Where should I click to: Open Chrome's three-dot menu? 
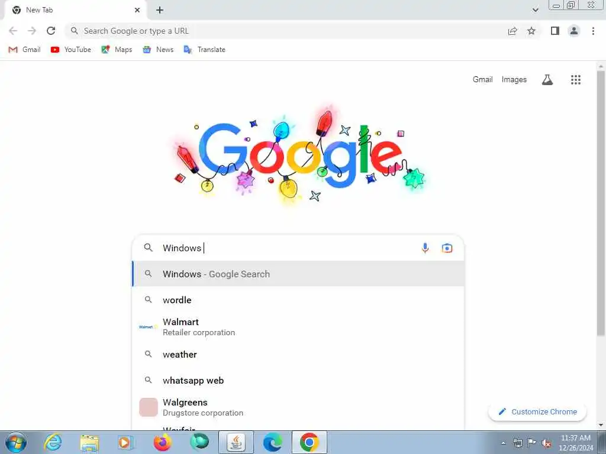click(x=593, y=31)
